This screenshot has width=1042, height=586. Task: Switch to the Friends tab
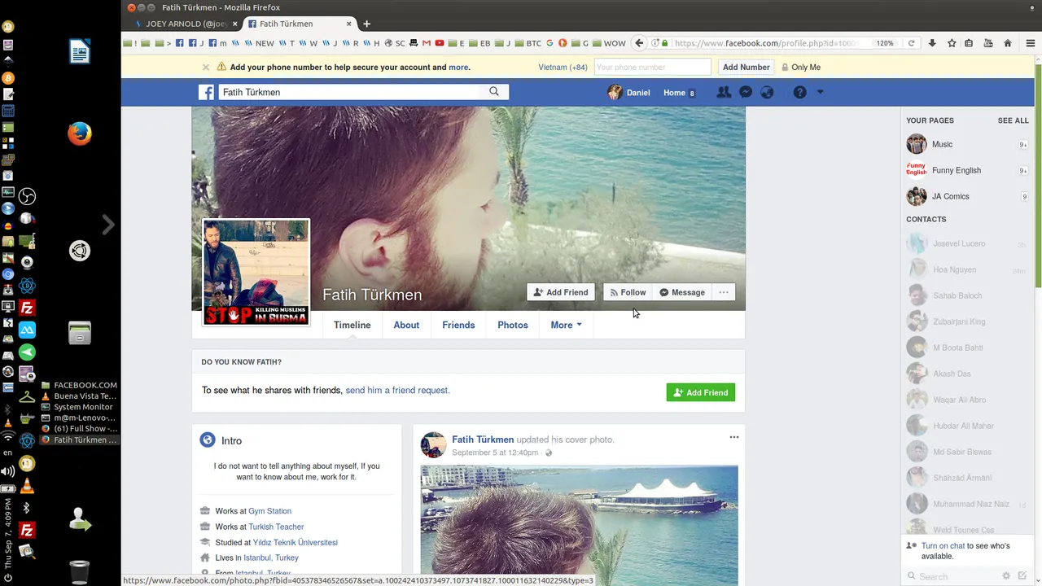[458, 325]
